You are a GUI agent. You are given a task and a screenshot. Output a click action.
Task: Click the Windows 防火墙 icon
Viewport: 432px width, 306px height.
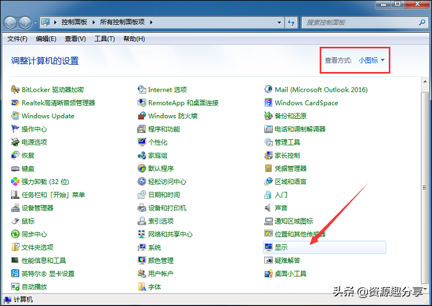[141, 116]
